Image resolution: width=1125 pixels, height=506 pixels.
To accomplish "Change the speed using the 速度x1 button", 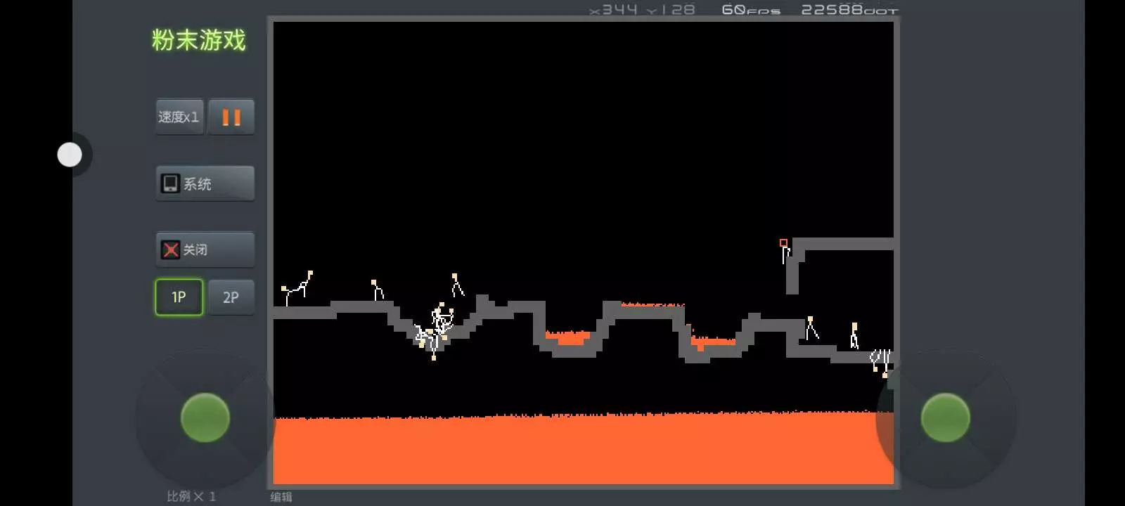I will (x=179, y=117).
